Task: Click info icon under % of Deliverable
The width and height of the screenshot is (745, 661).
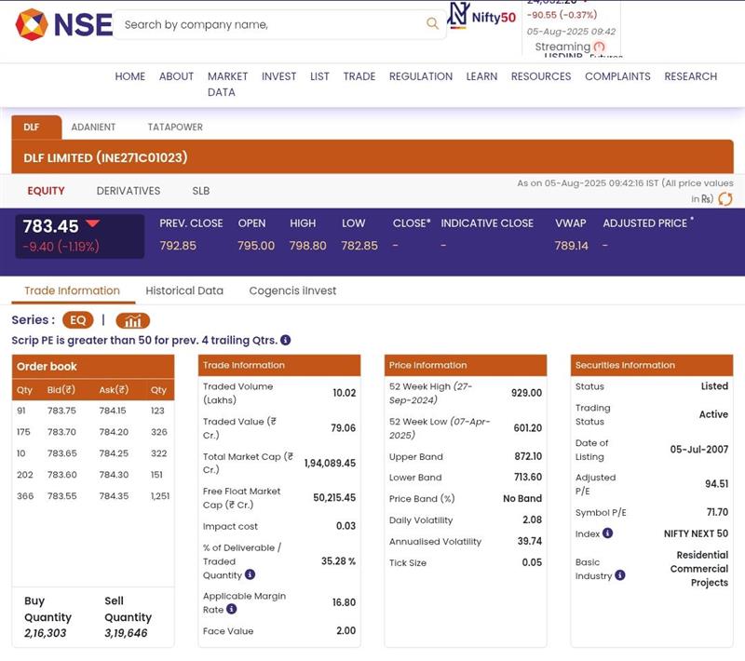Action: click(250, 575)
